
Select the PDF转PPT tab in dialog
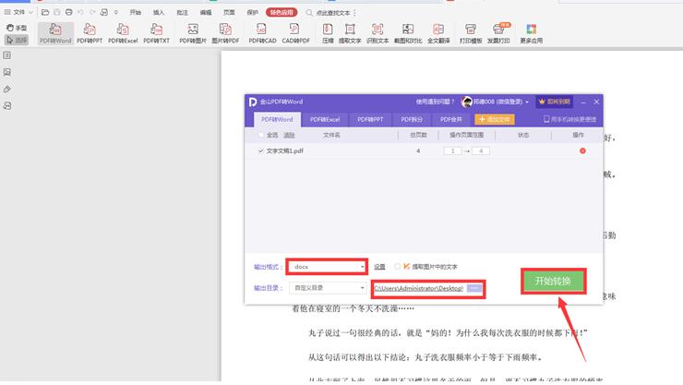(x=370, y=119)
